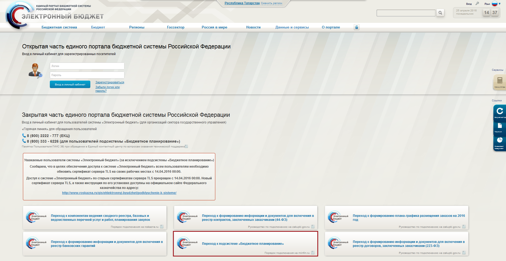Open the Госуслуги sidebar link tile
This screenshot has width=506, height=261.
point(500,128)
